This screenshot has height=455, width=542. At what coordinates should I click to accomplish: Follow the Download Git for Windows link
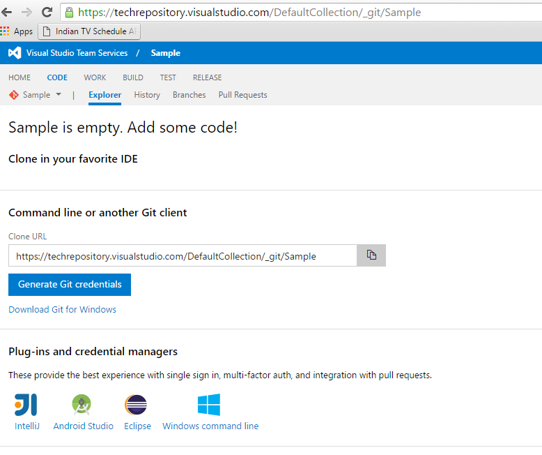pos(62,309)
